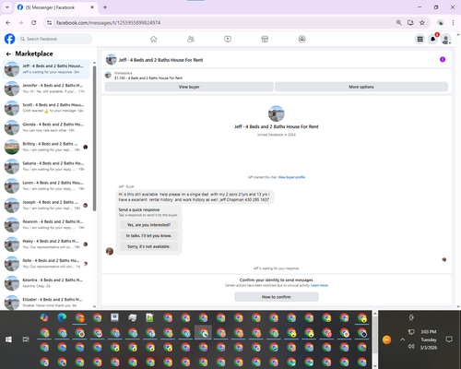Open the Video (Watch) icon
461x369 pixels.
228,39
